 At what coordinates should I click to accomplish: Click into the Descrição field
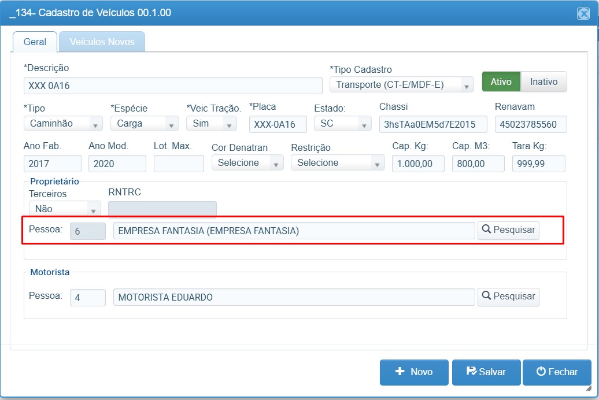click(173, 86)
